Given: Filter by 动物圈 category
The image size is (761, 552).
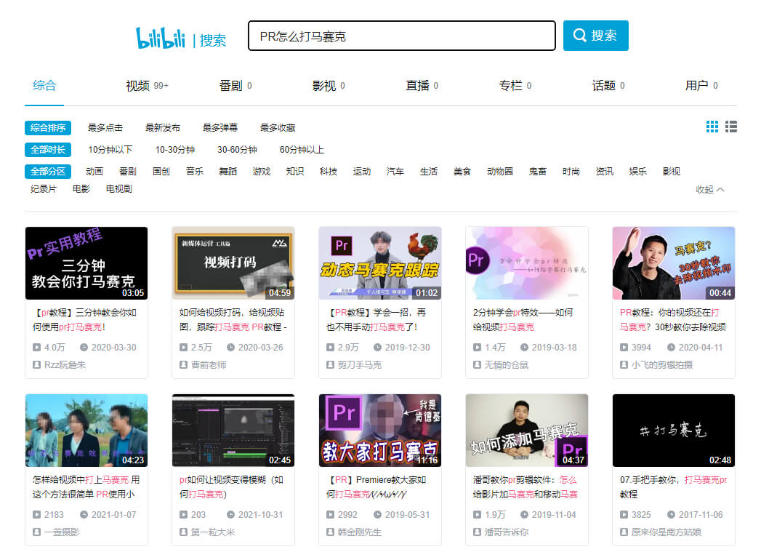Looking at the screenshot, I should 500,172.
